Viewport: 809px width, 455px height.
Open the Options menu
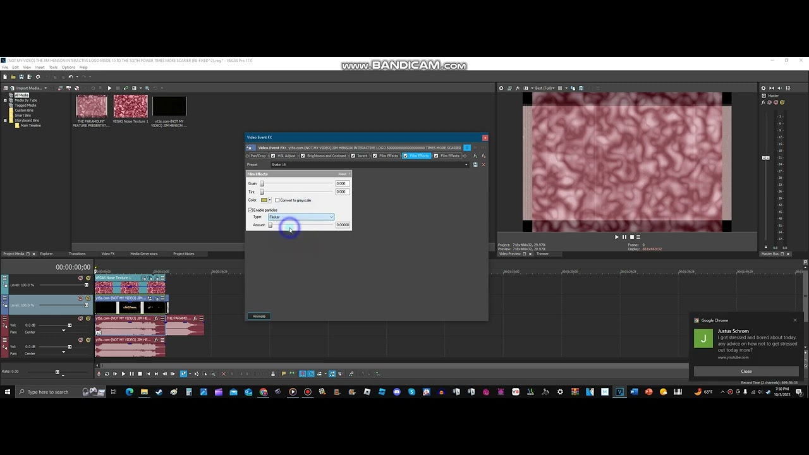[68, 67]
